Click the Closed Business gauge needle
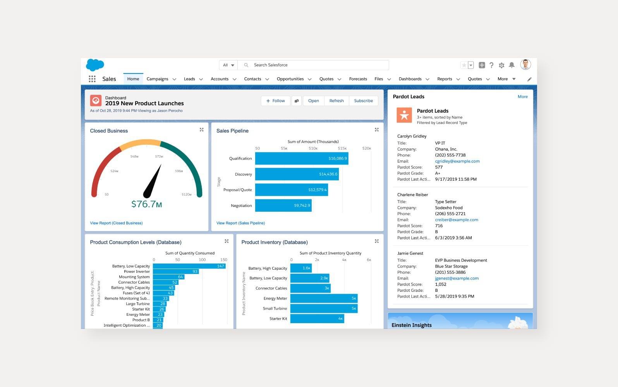 click(153, 181)
